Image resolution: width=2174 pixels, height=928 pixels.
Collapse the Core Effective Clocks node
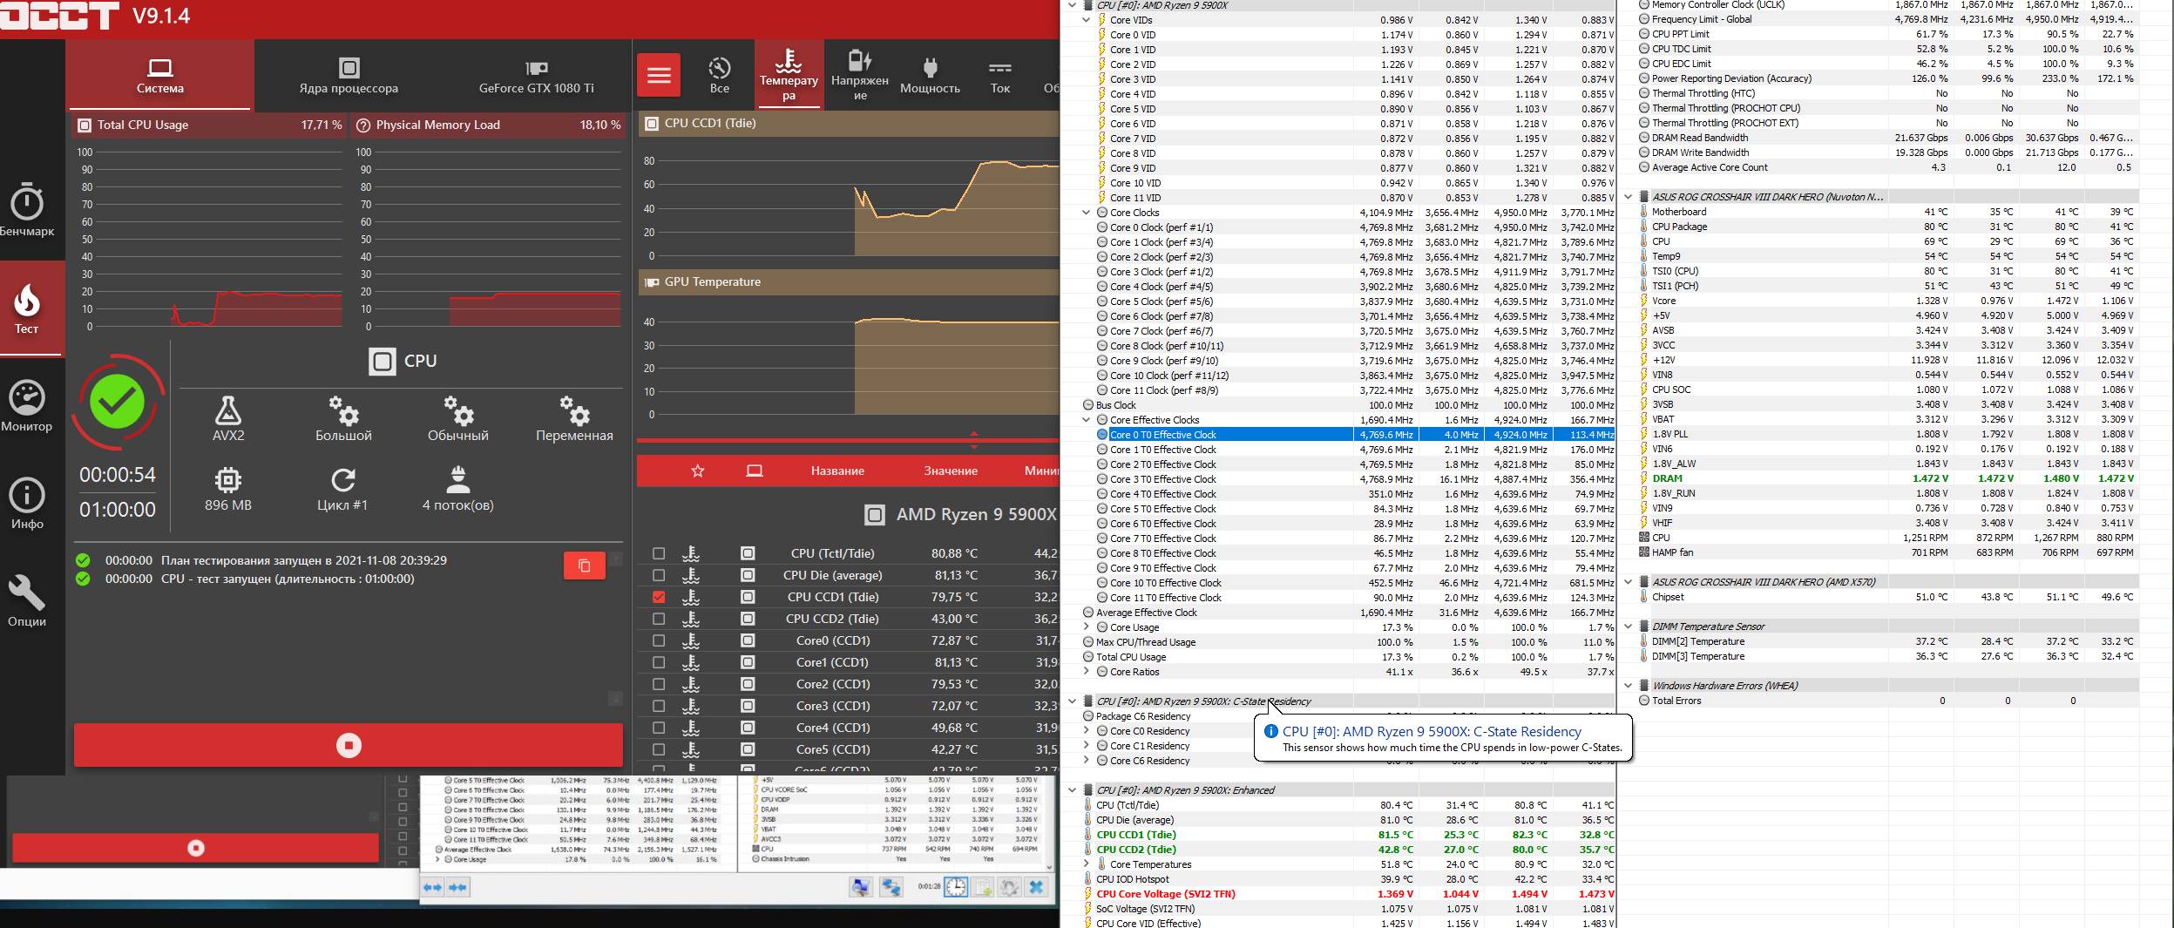[x=1087, y=420]
